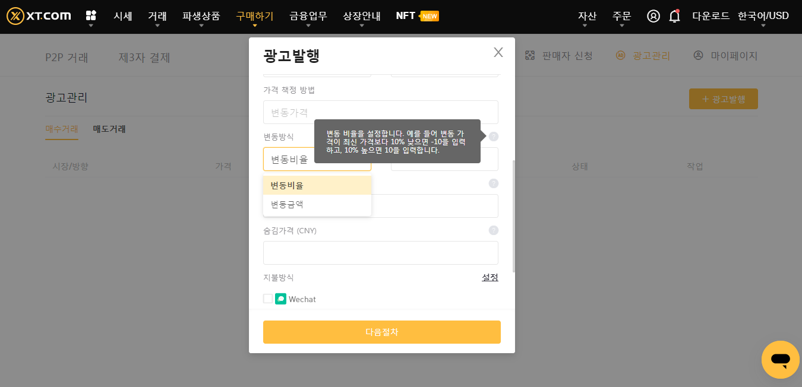The height and width of the screenshot is (387, 802).
Task: Click the help icon the gray tooltip points to
Action: [x=493, y=137]
